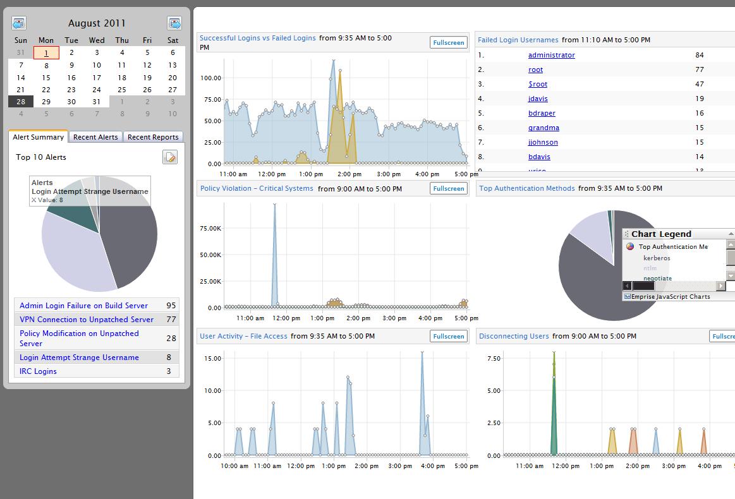This screenshot has height=499, width=735.
Task: Open the Admin Login Failure on Build Server alert
Action: 83,306
